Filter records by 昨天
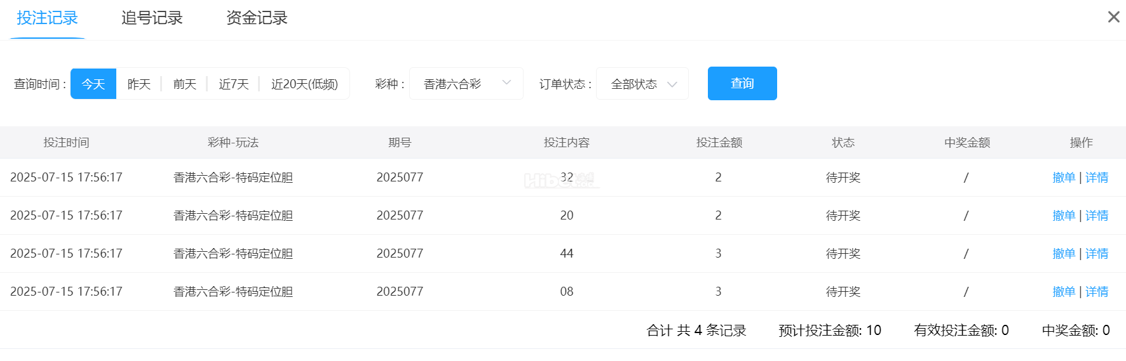This screenshot has width=1126, height=361. coord(139,84)
